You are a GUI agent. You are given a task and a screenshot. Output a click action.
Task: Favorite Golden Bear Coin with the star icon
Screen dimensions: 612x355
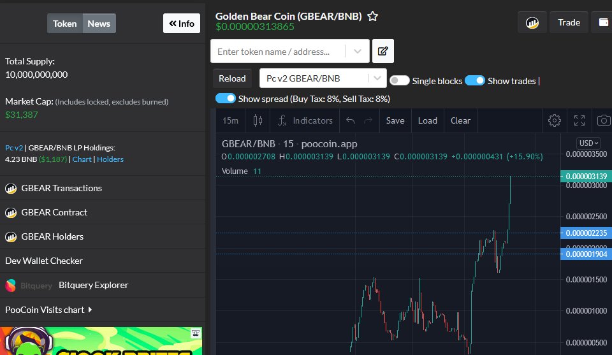click(x=373, y=17)
